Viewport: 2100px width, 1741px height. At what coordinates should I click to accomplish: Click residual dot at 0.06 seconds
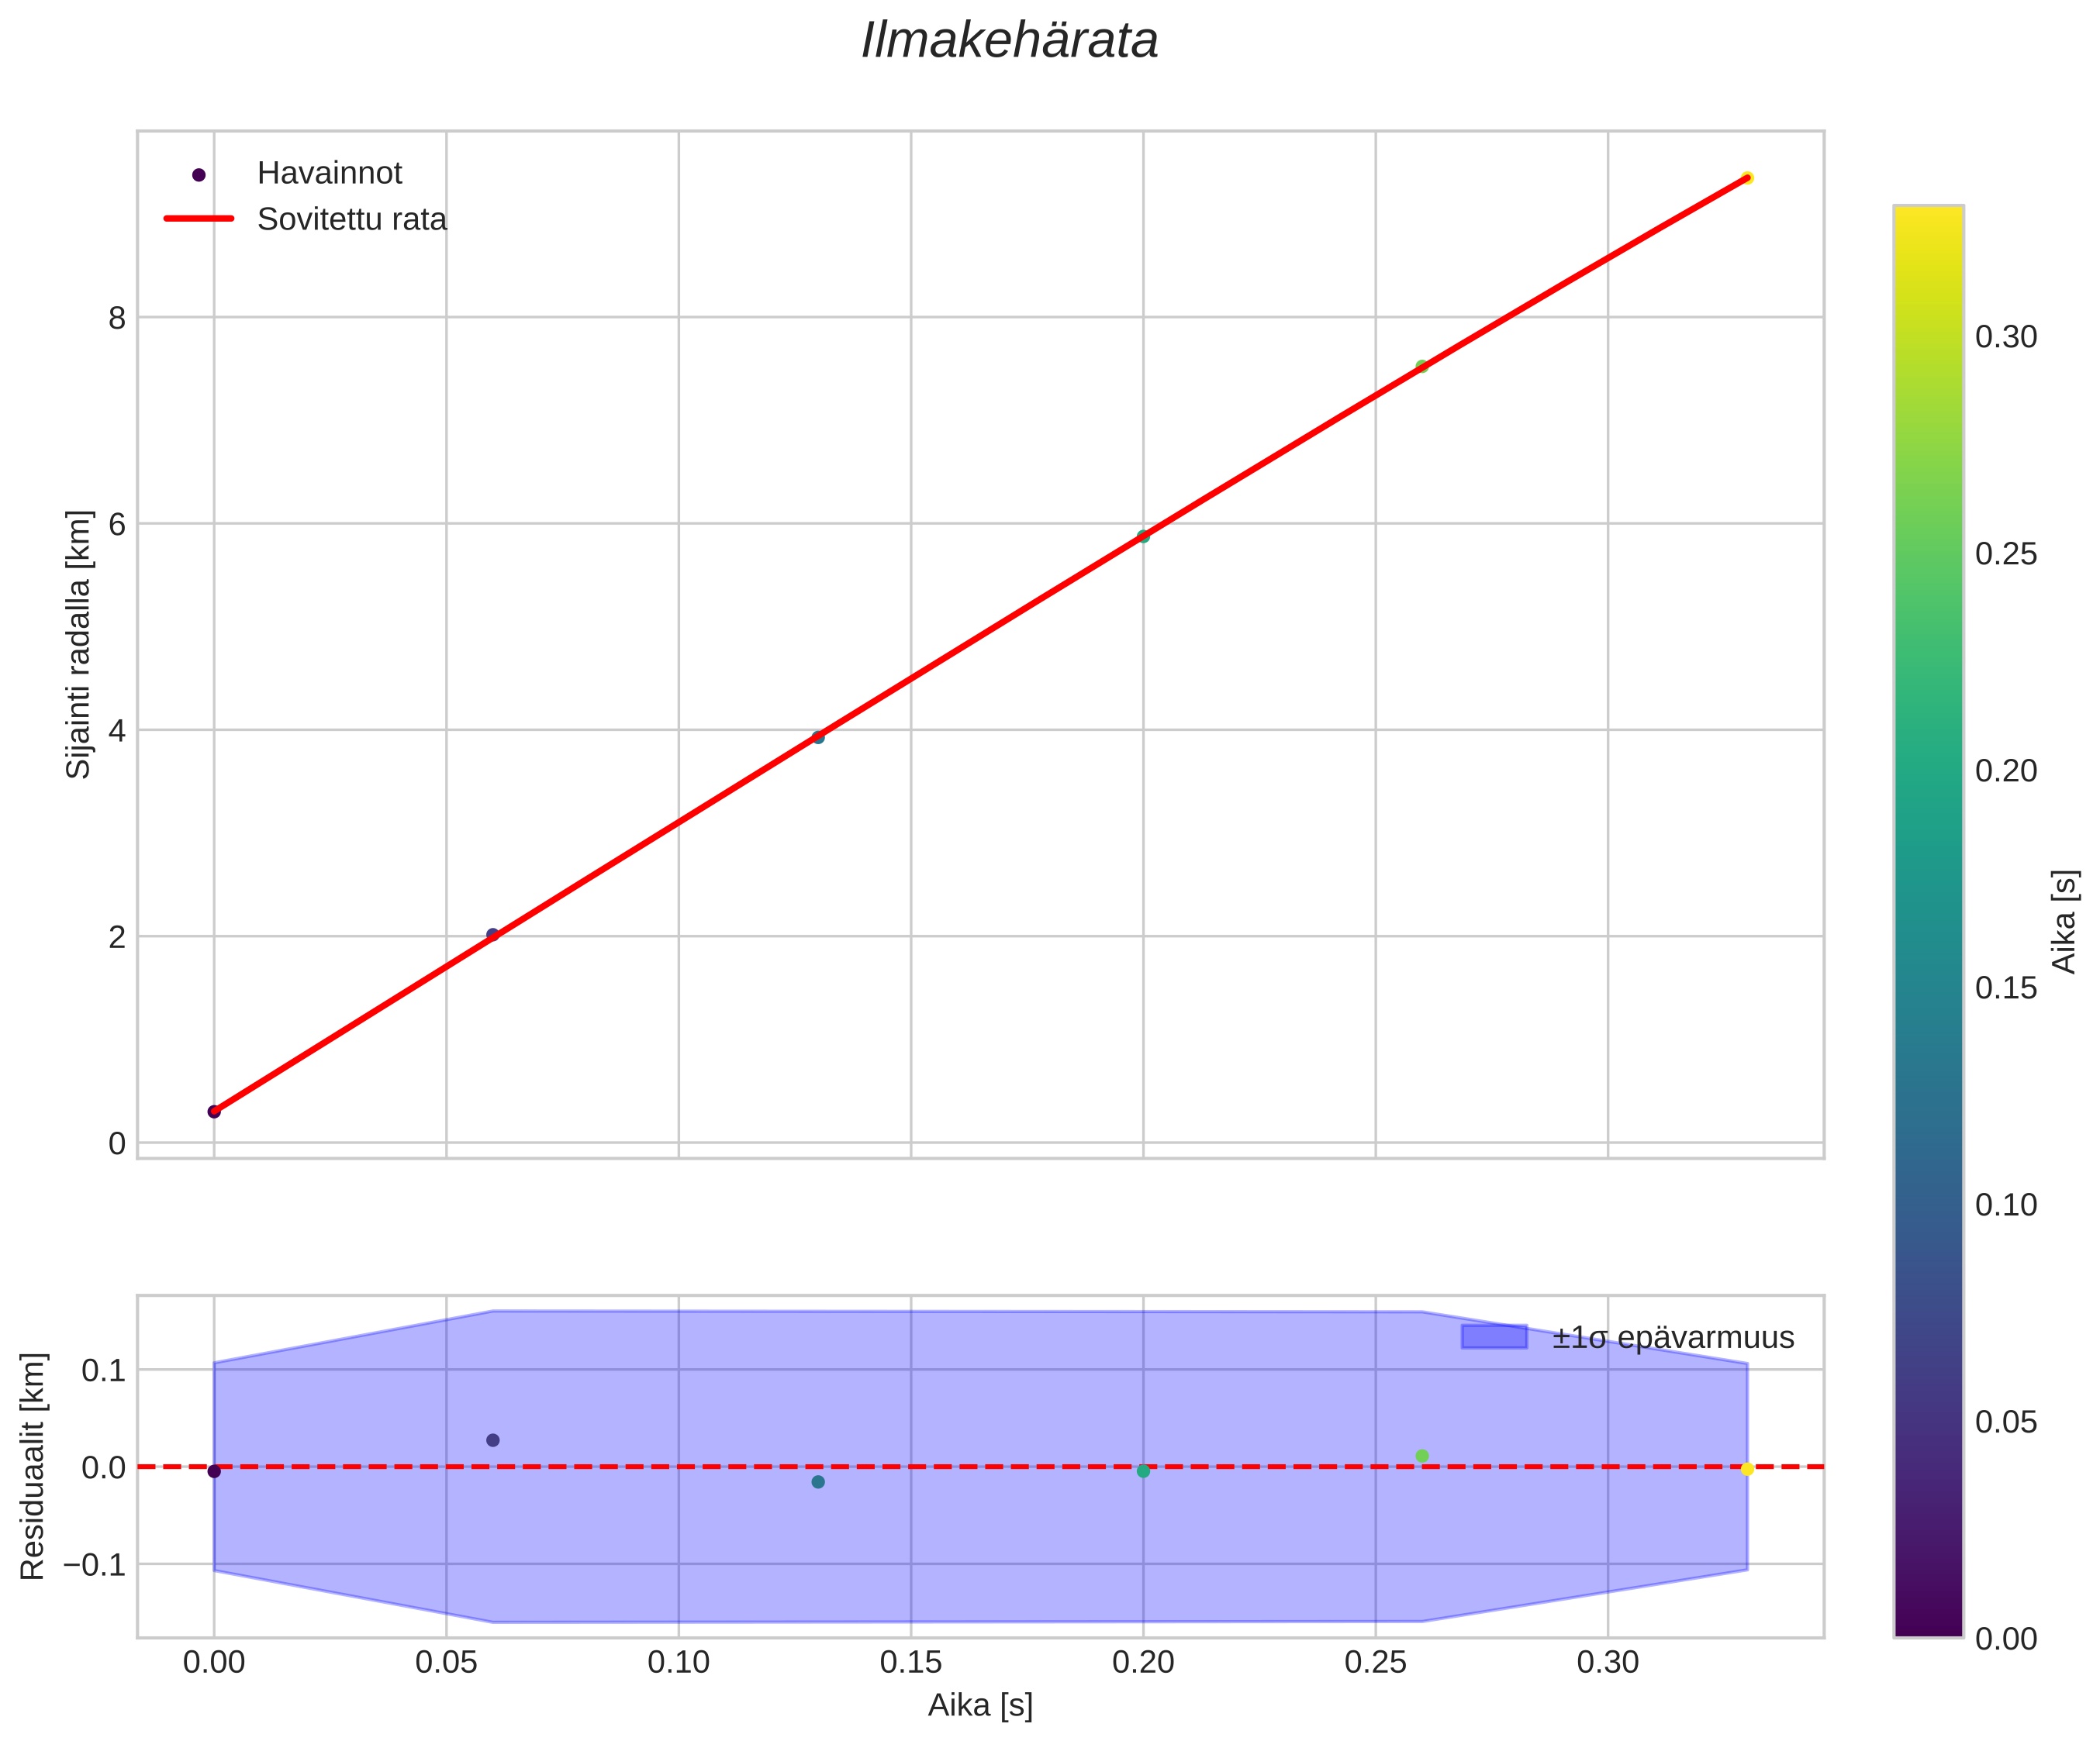(x=492, y=1440)
